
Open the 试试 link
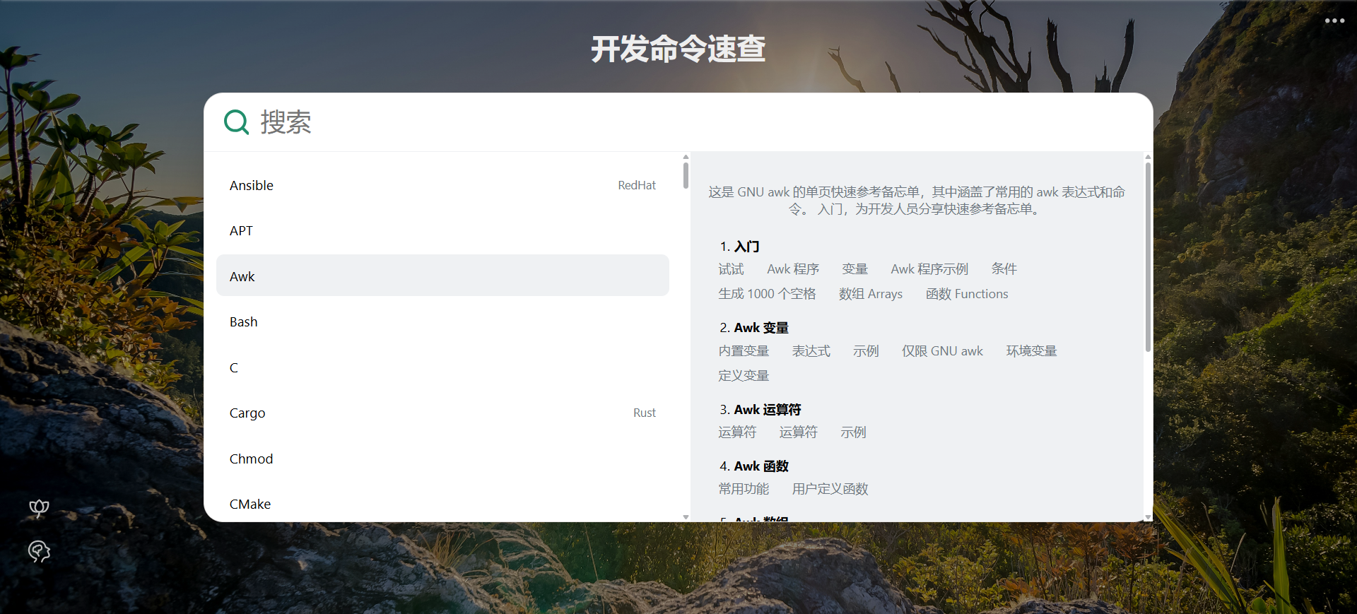coord(731,269)
